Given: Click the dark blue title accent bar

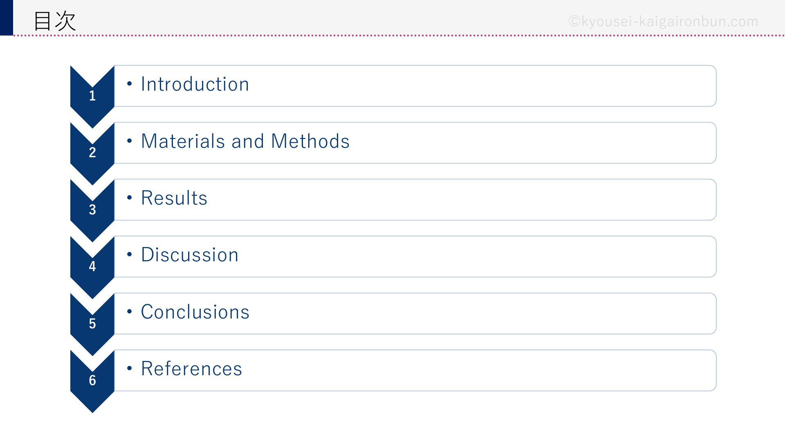Looking at the screenshot, I should [7, 18].
